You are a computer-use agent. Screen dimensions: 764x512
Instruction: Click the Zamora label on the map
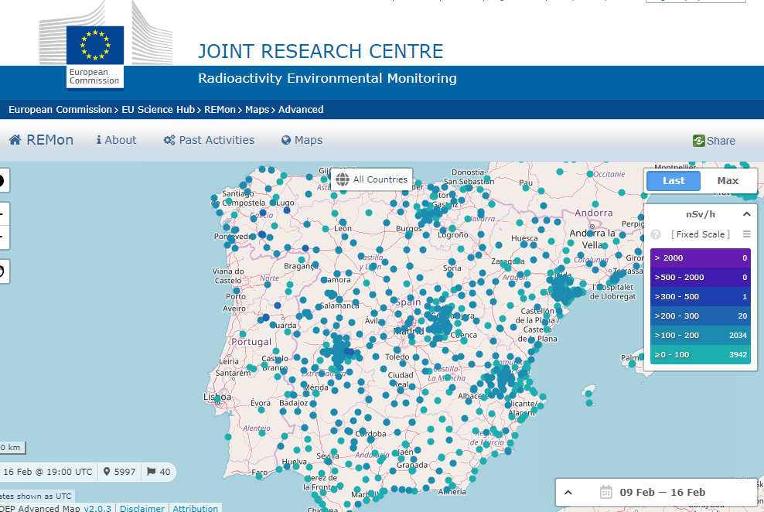(336, 280)
